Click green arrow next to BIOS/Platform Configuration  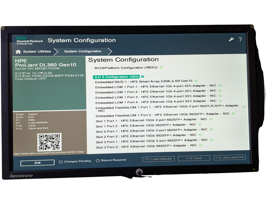[161, 68]
